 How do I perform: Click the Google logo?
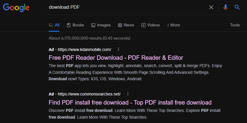click(16, 7)
